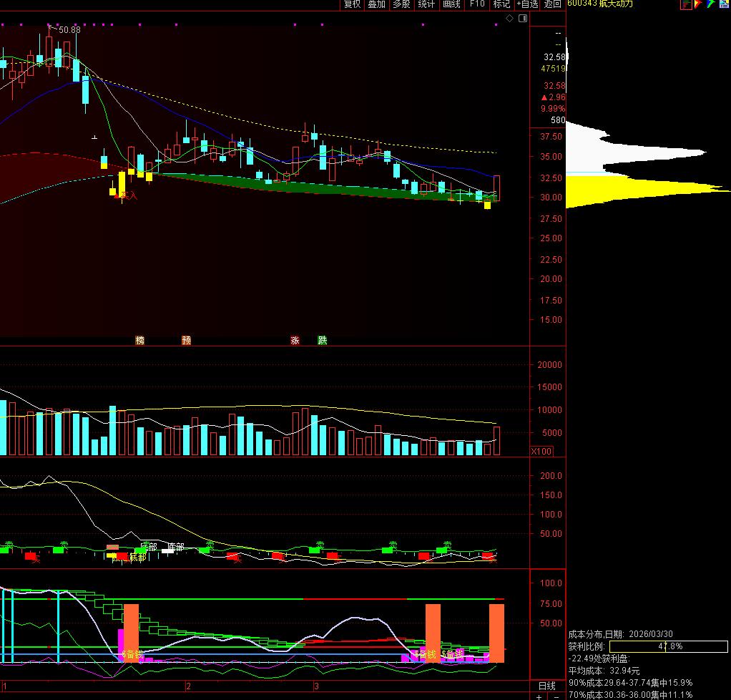Viewport: 731px width, 700px height.
Task: Click the 获利比例 47.8% progress bar
Action: click(669, 646)
